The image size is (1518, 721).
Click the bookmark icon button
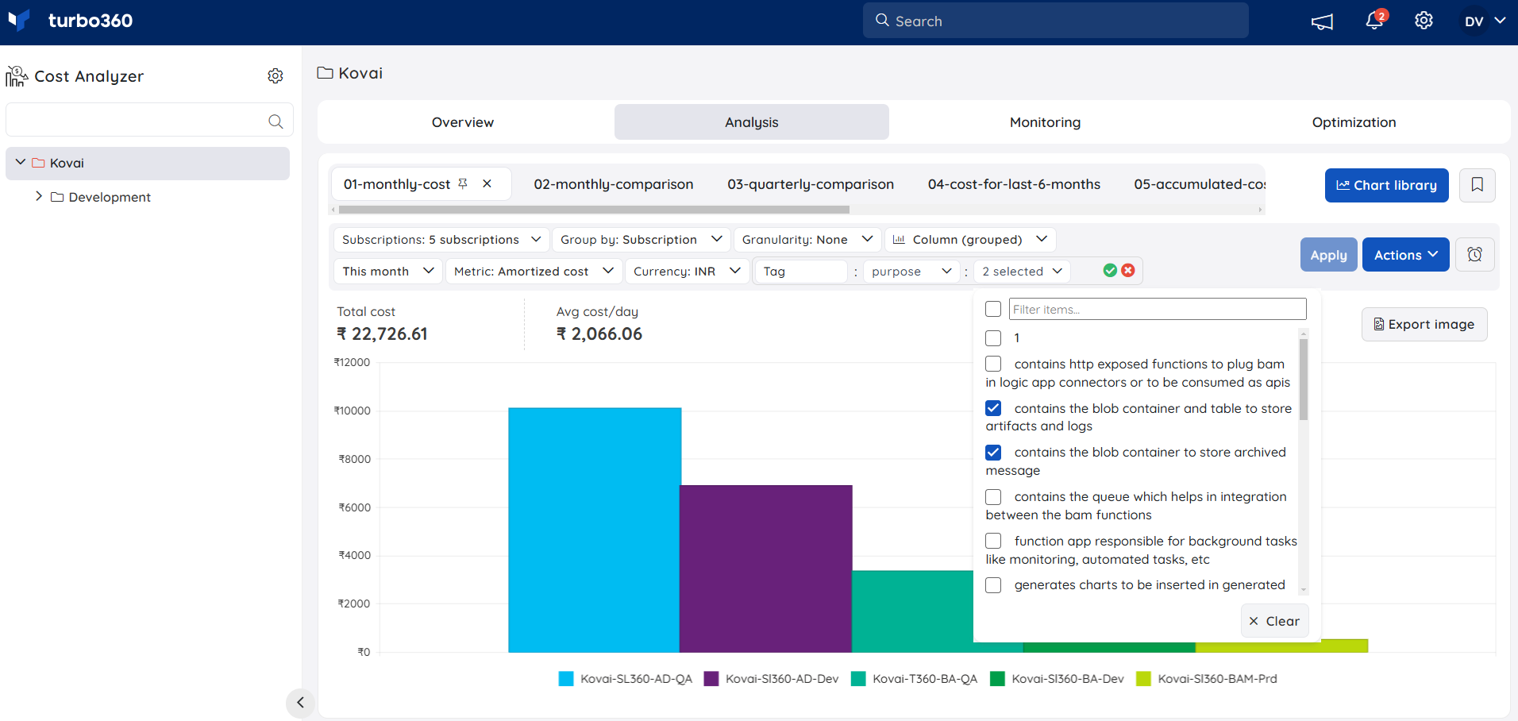[x=1477, y=185]
